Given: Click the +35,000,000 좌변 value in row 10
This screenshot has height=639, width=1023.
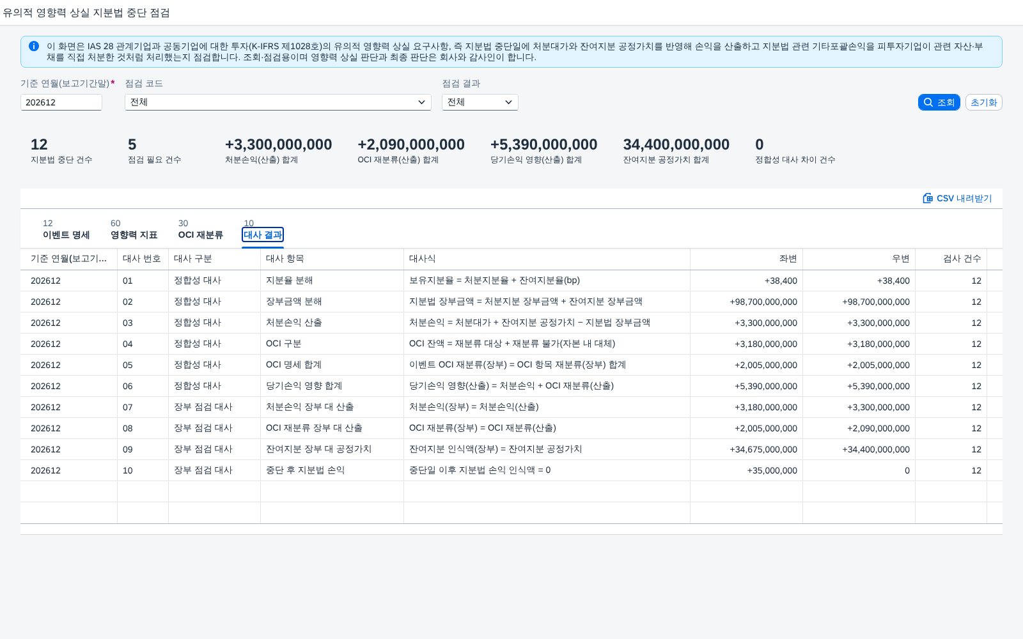Looking at the screenshot, I should point(772,471).
